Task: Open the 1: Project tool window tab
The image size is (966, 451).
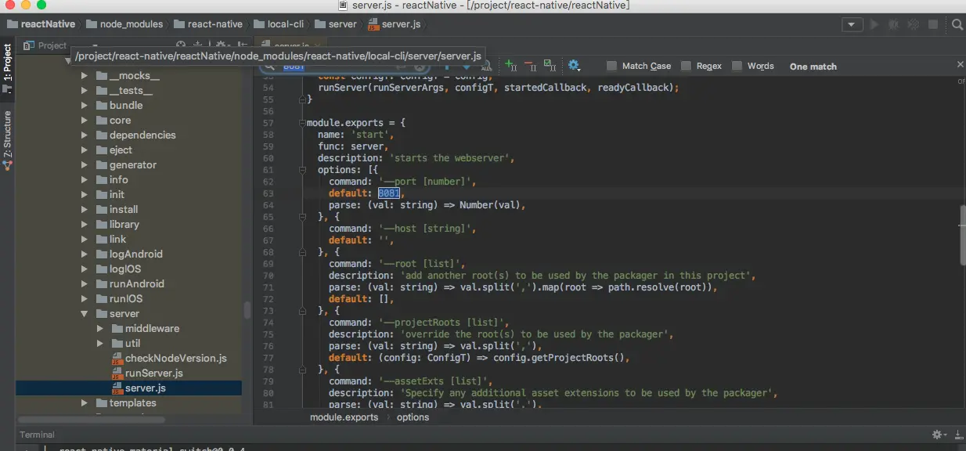Action: coord(8,67)
